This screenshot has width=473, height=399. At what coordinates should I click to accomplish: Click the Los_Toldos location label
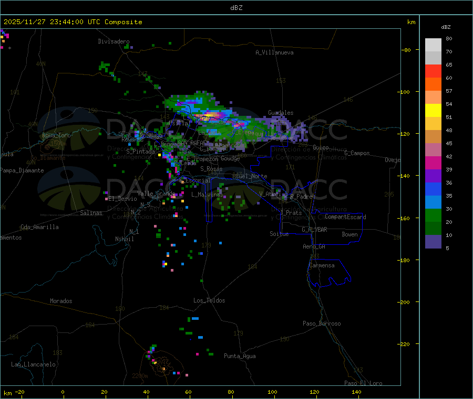pos(209,300)
